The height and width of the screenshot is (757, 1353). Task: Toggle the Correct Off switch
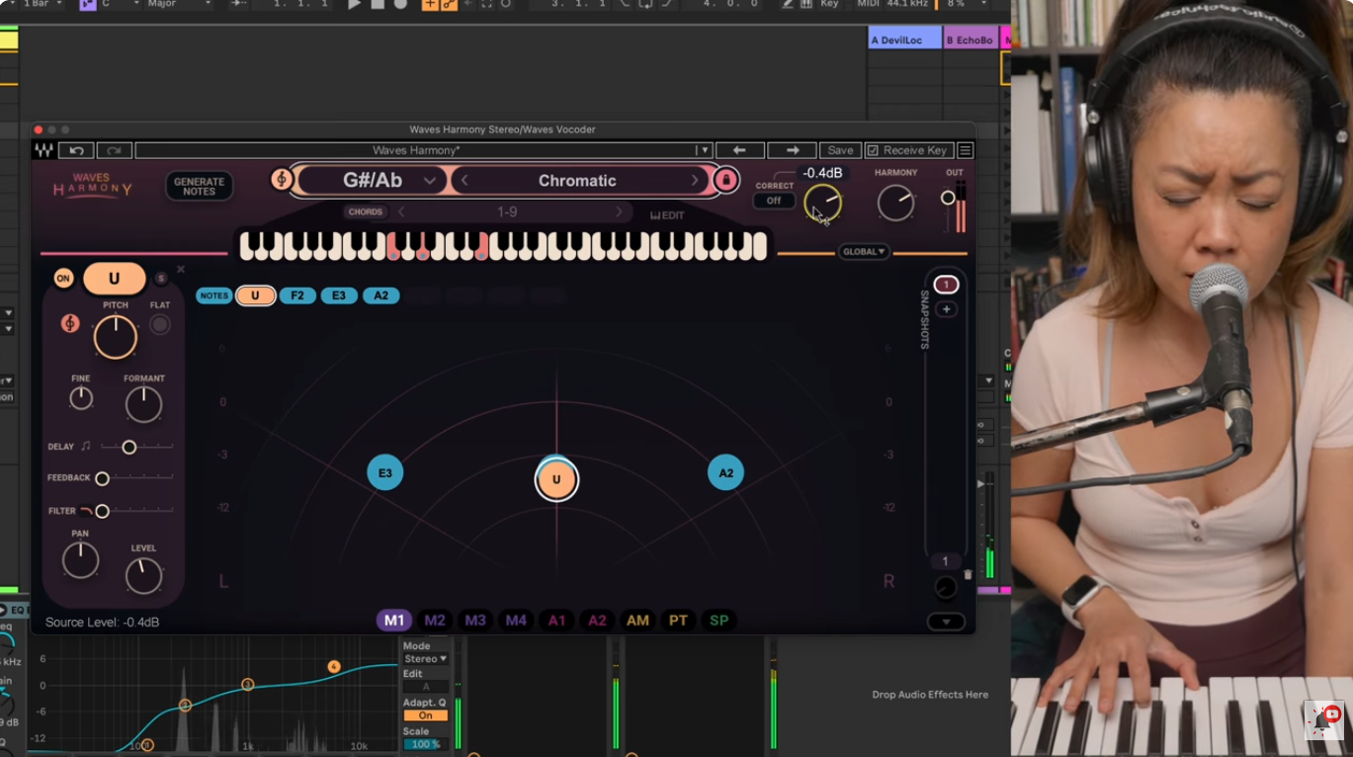point(774,201)
